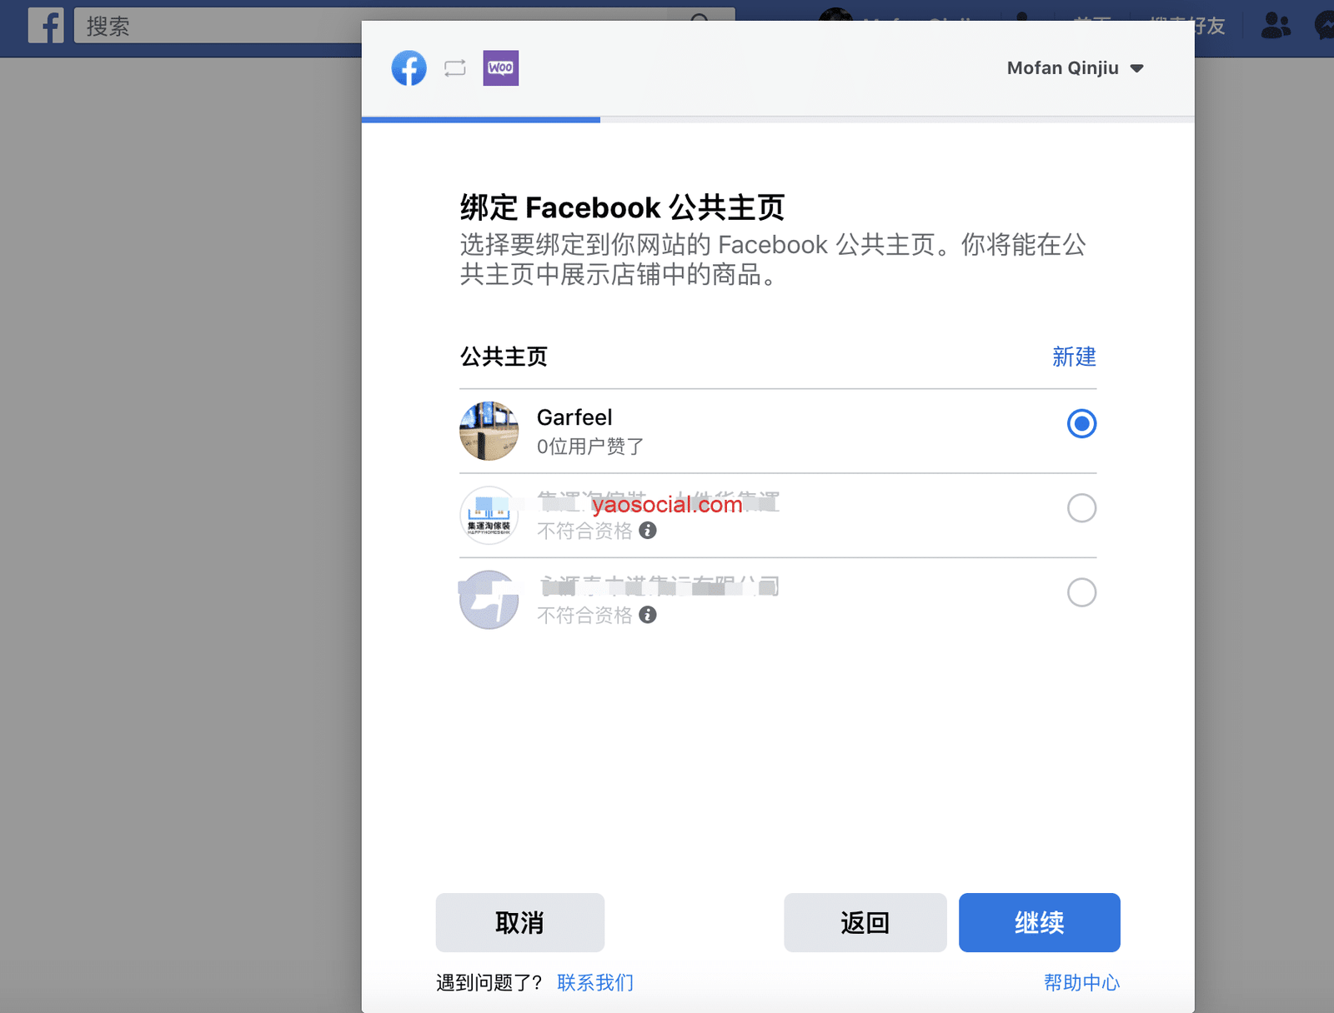Select radio button for third listed page

[x=1081, y=592]
